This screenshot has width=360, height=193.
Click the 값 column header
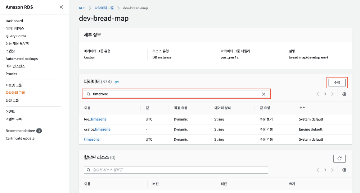[x=147, y=108]
